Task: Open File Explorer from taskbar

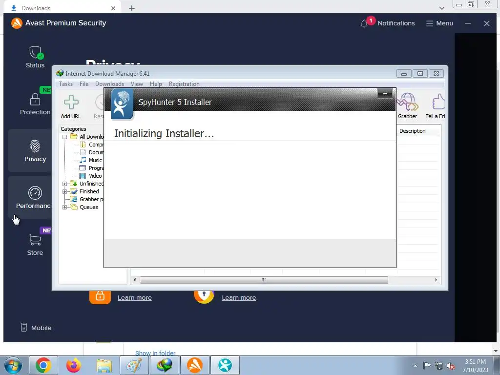Action: coord(104,365)
